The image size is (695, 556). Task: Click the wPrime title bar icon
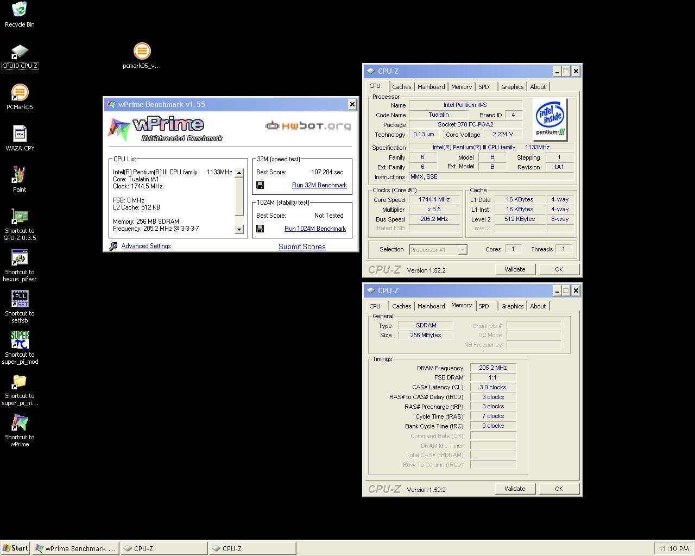point(111,104)
